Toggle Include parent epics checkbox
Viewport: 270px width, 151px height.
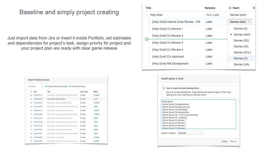(70, 86)
